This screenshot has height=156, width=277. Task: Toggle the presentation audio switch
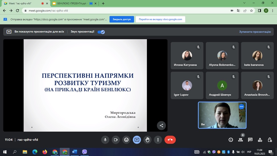tap(101, 32)
